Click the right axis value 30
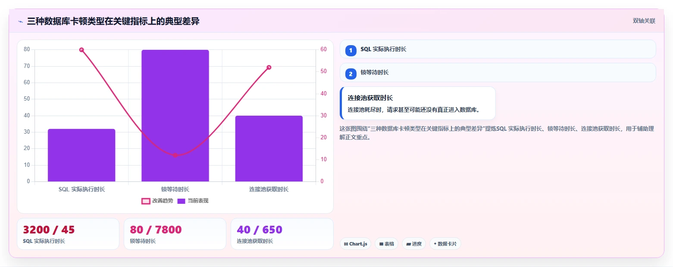The width and height of the screenshot is (673, 267). pos(324,116)
